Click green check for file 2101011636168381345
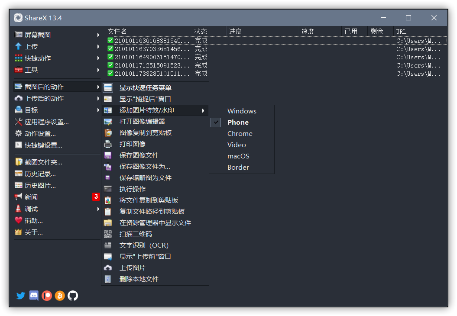Image resolution: width=457 pixels, height=316 pixels. (x=110, y=41)
